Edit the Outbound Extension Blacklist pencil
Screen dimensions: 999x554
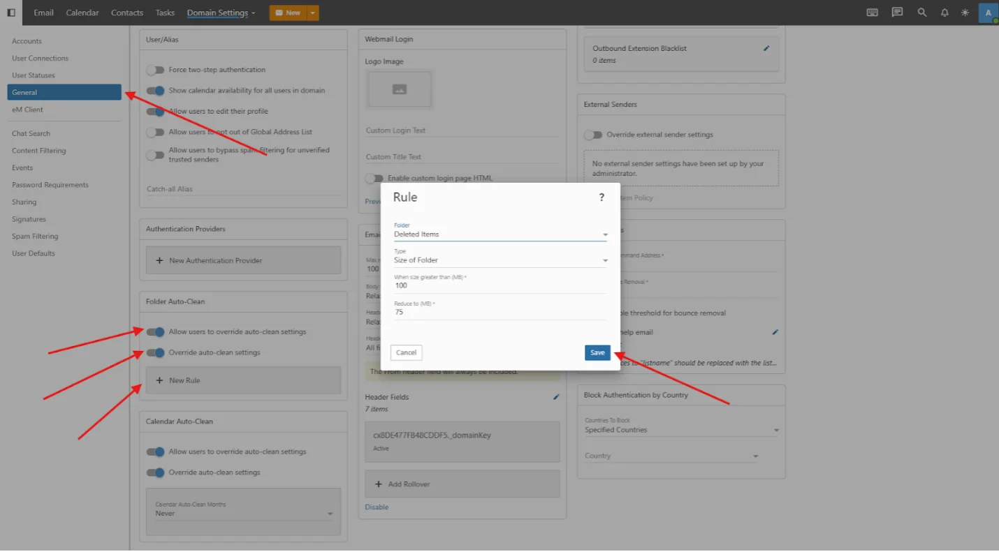click(766, 48)
